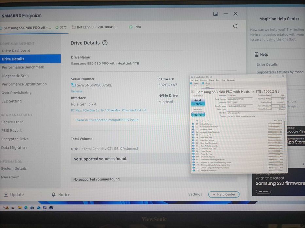Open CrystalDiskInfo Help menu

[223, 80]
